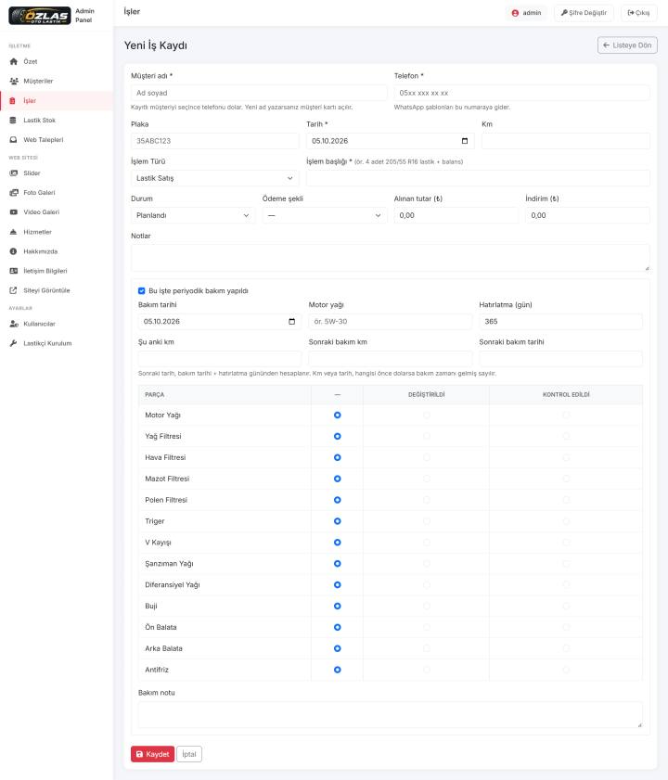Select the dash option for Buji
The image size is (668, 780).
point(338,606)
